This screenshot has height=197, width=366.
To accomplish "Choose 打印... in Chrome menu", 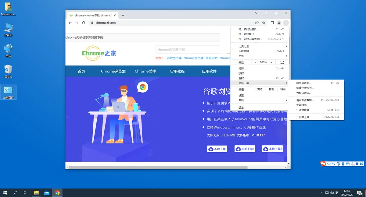I will tap(260, 69).
